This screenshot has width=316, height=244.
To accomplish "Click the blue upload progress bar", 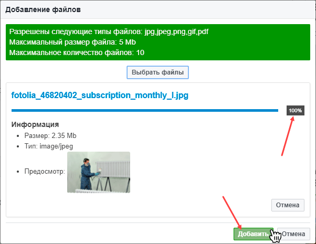I will tap(144, 111).
